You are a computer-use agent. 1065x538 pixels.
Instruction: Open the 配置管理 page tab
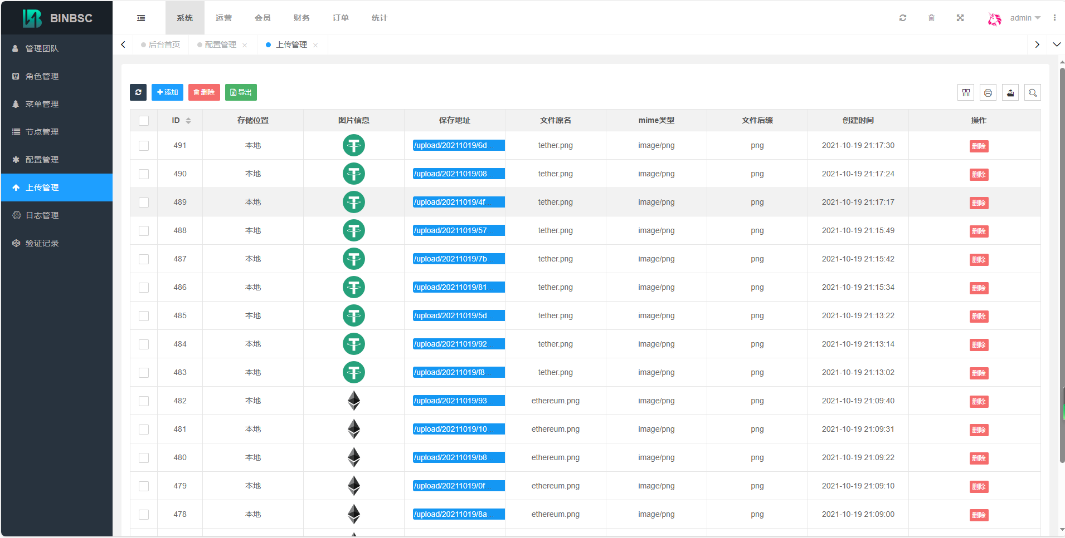[x=221, y=45]
